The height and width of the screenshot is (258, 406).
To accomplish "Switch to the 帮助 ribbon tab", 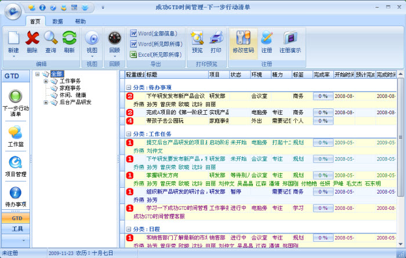I will pyautogui.click(x=80, y=21).
